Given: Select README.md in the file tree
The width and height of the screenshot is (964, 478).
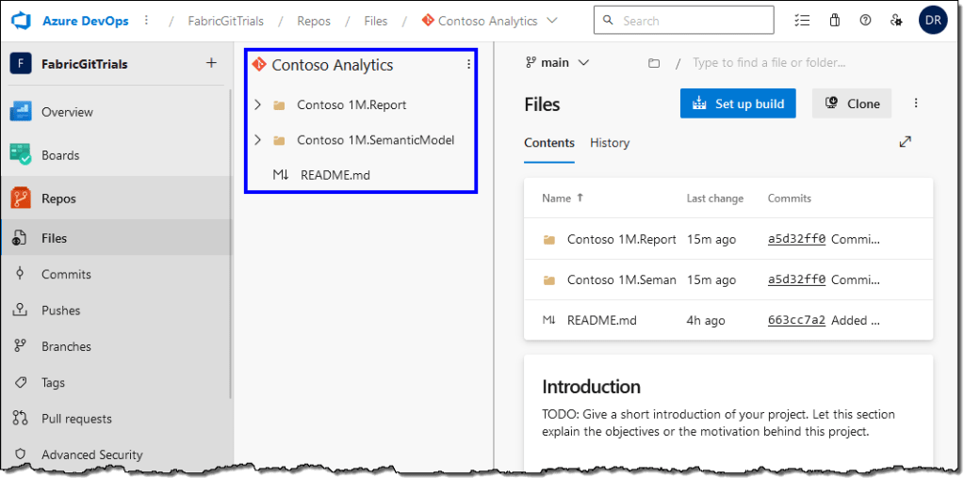Looking at the screenshot, I should pos(335,175).
